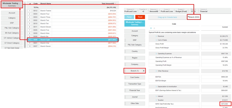Click sort arrow on Total AmountA$ column
Image resolution: width=232 pixels, height=108 pixels.
[115, 4]
